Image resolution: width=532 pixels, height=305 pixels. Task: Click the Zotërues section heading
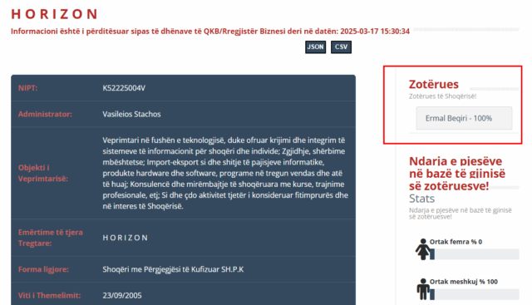[x=433, y=84]
